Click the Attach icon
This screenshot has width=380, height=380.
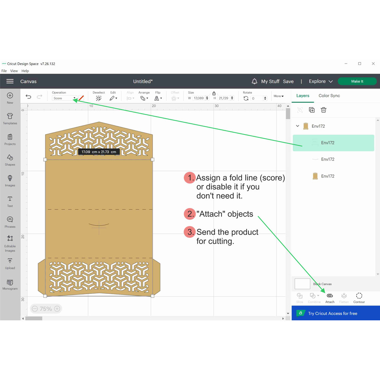coord(330,298)
